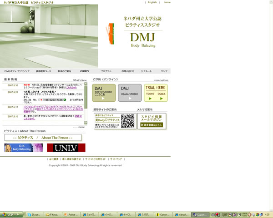Image resolution: width=273 pixels, height=218 pixels.
Task: Click the flag icon beside phone number
Action: coord(41,100)
